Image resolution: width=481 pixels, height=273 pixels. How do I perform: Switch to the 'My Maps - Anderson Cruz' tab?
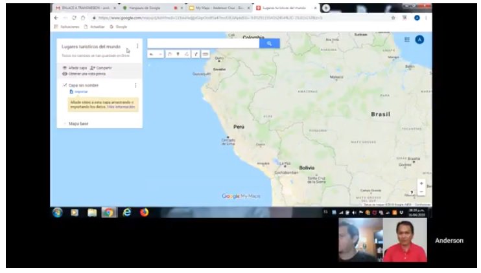coord(219,8)
